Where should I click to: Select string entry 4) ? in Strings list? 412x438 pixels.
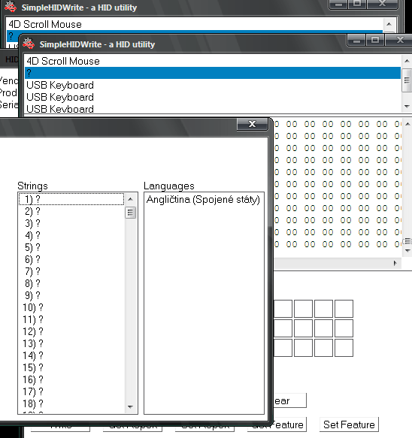click(x=71, y=235)
